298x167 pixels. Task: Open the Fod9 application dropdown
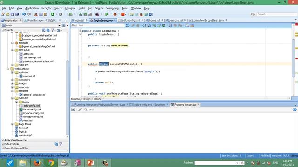[59, 26]
